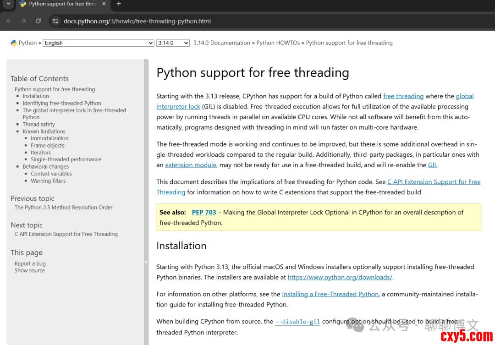Close the Python support for free threading tab
Screen dimensions: 495x345
(x=103, y=4)
